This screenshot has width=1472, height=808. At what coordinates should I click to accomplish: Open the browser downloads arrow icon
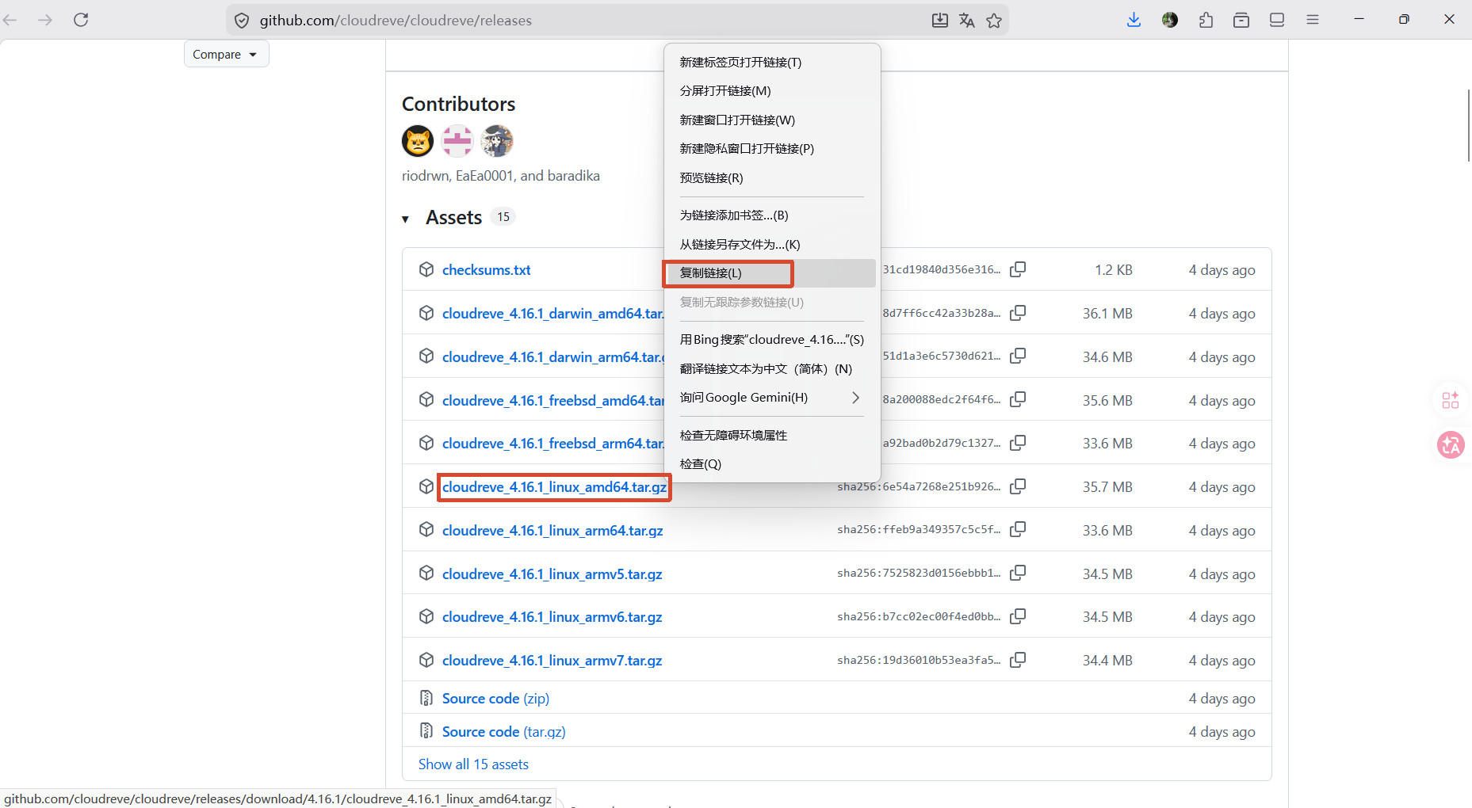click(1134, 20)
